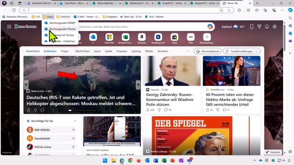Open File Explorer from the taskbar
Image resolution: width=294 pixels, height=165 pixels.
point(114,160)
